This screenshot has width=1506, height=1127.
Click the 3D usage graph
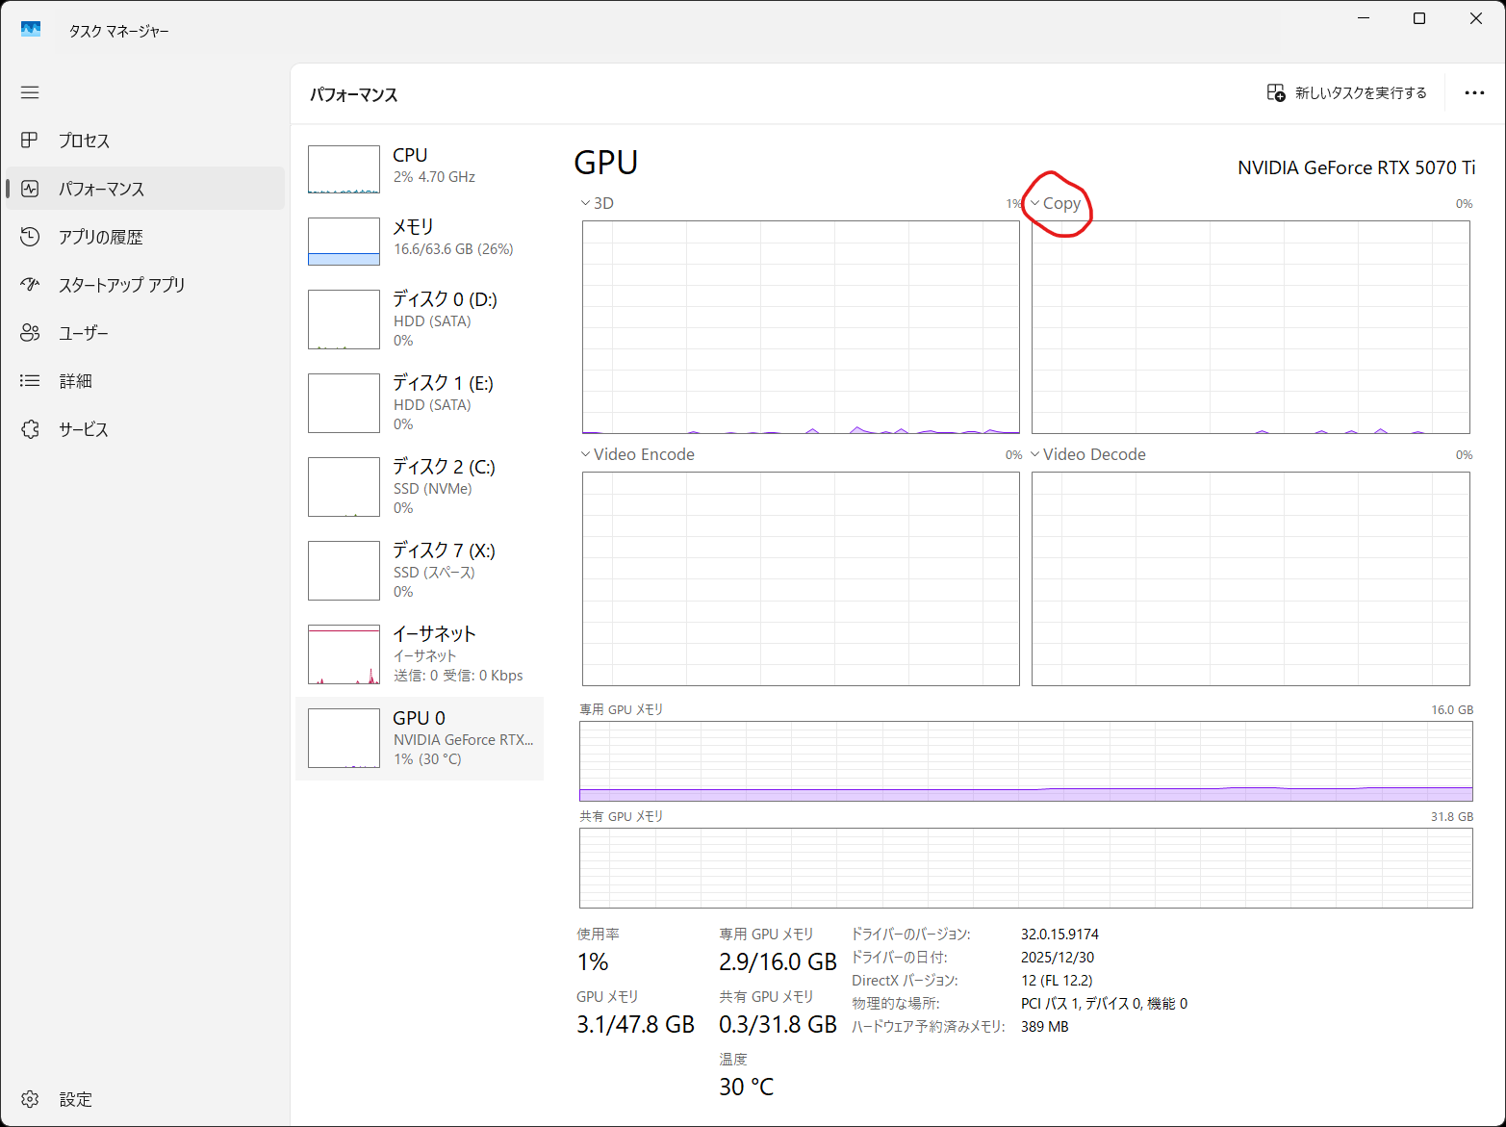[x=801, y=327]
